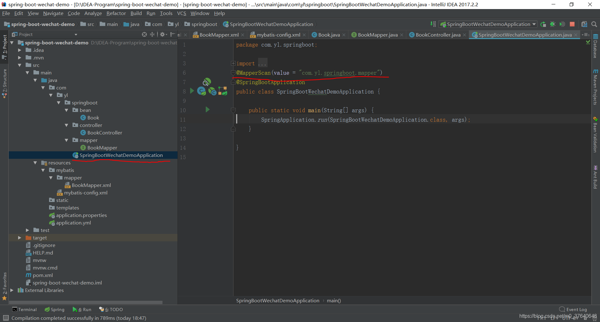Open the VCS menu
Viewport: 600px width, 322px height.
point(182,13)
